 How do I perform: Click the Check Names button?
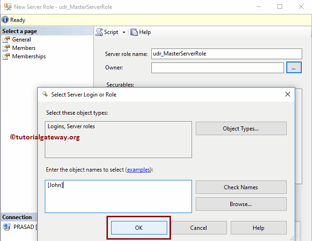point(241,187)
